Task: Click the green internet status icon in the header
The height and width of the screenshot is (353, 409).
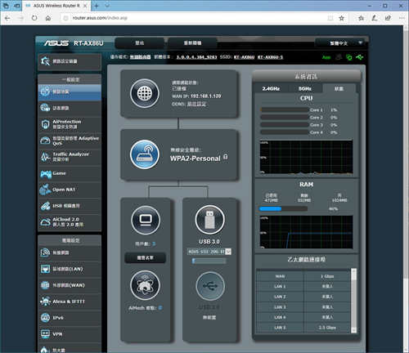Action: [x=348, y=57]
